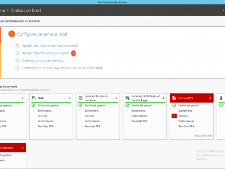The width and height of the screenshot is (225, 169).
Task: Open the Configurer ce serveur local link
Action: point(42,34)
